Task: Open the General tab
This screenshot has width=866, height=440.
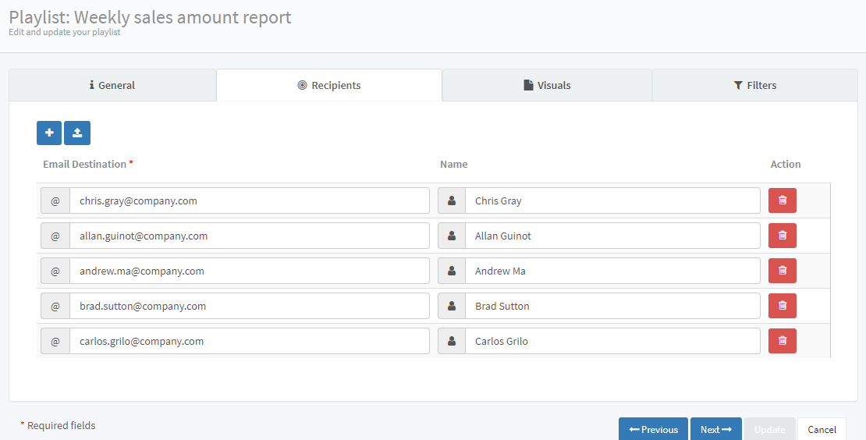Action: tap(112, 85)
